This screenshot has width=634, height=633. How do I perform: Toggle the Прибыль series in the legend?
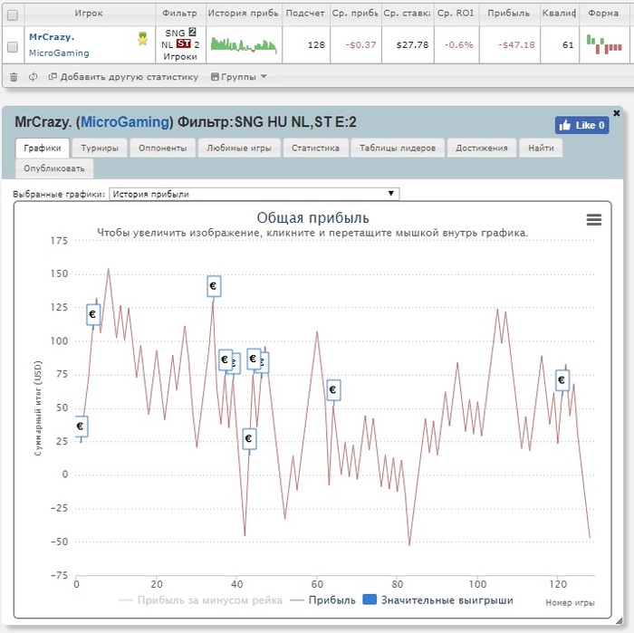(323, 600)
